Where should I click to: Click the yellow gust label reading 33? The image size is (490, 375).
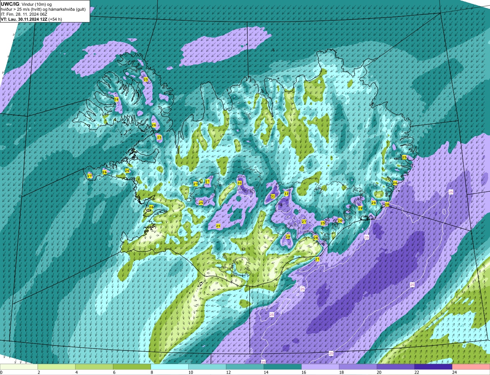tap(286, 194)
